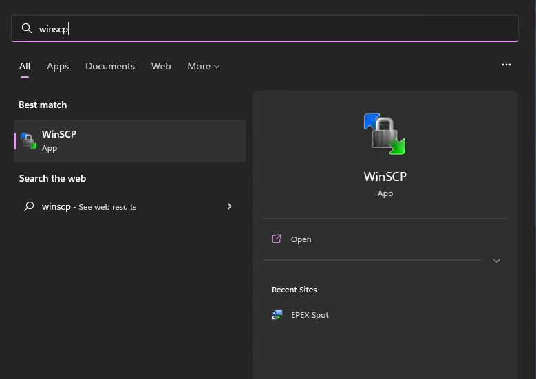Switch to the Documents tab
Screen dimensions: 536x379
click(x=110, y=66)
